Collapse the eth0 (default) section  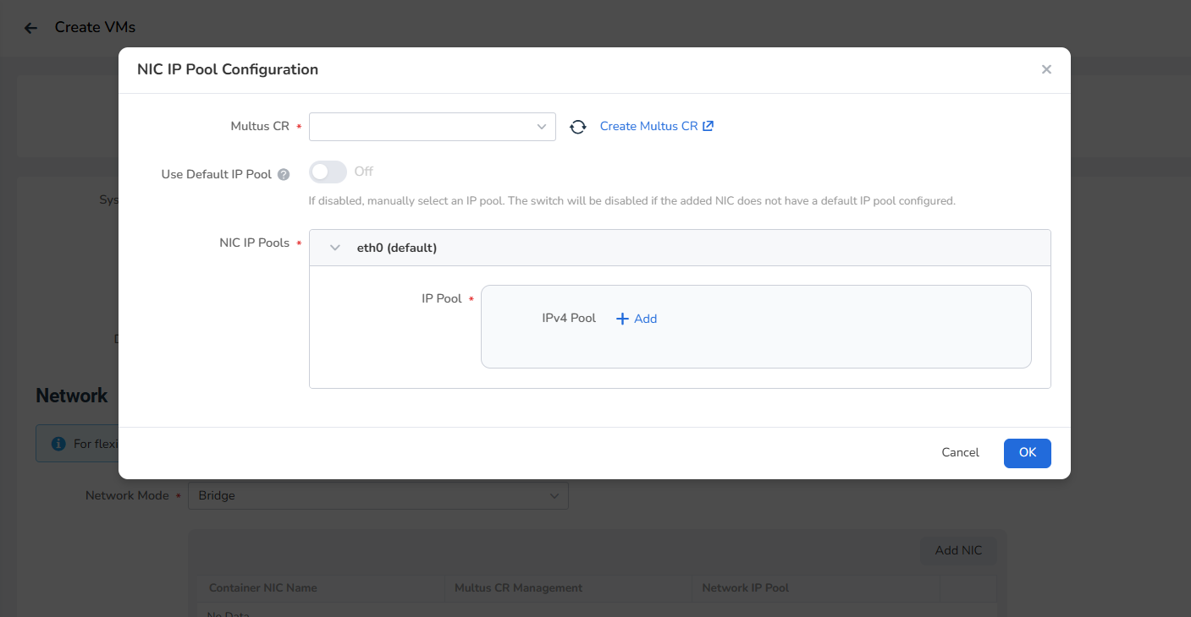tap(334, 247)
